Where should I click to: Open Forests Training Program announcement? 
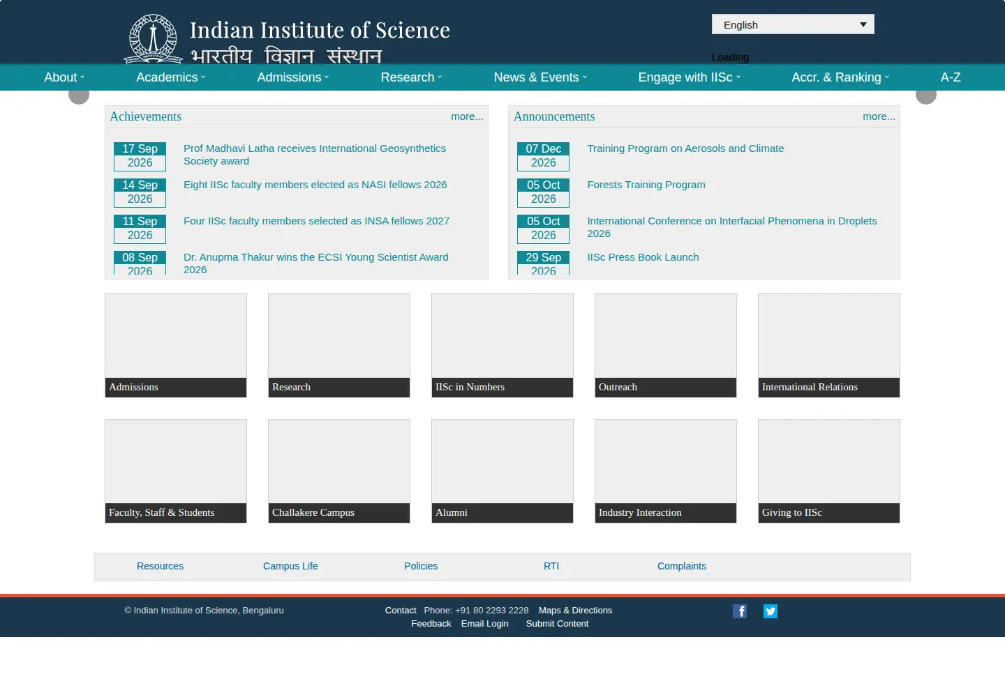pyautogui.click(x=646, y=185)
